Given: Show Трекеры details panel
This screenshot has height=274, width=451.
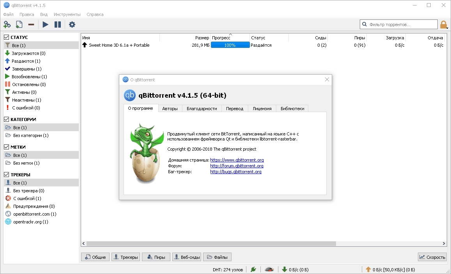Looking at the screenshot, I should tap(126, 257).
